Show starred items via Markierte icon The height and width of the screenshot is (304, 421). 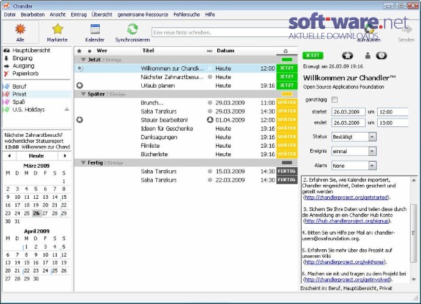[57, 29]
